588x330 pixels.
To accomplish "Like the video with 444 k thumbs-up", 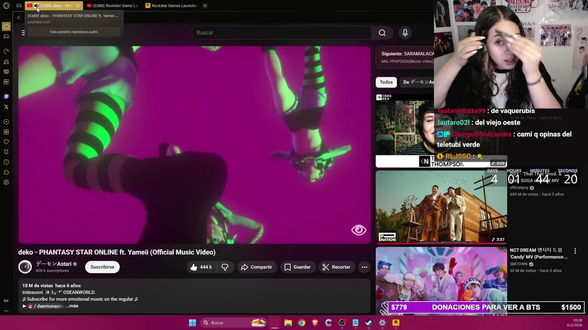I will click(x=201, y=267).
